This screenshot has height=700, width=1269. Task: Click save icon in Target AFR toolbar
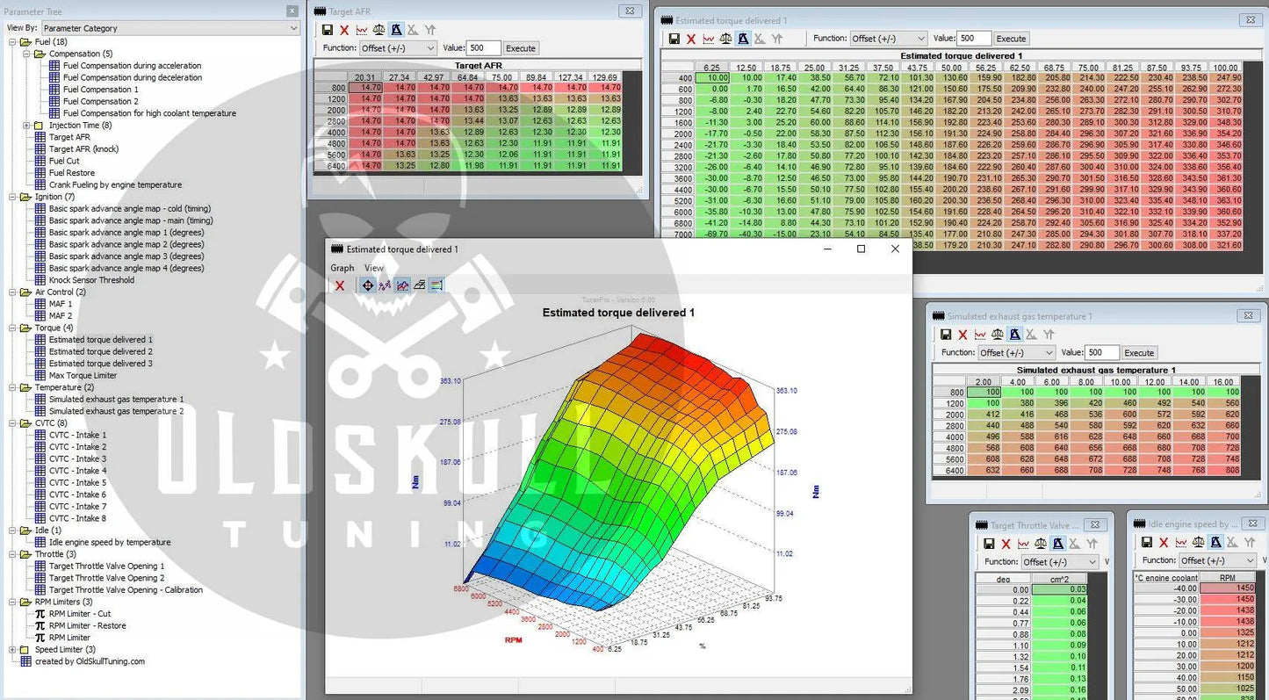(328, 30)
